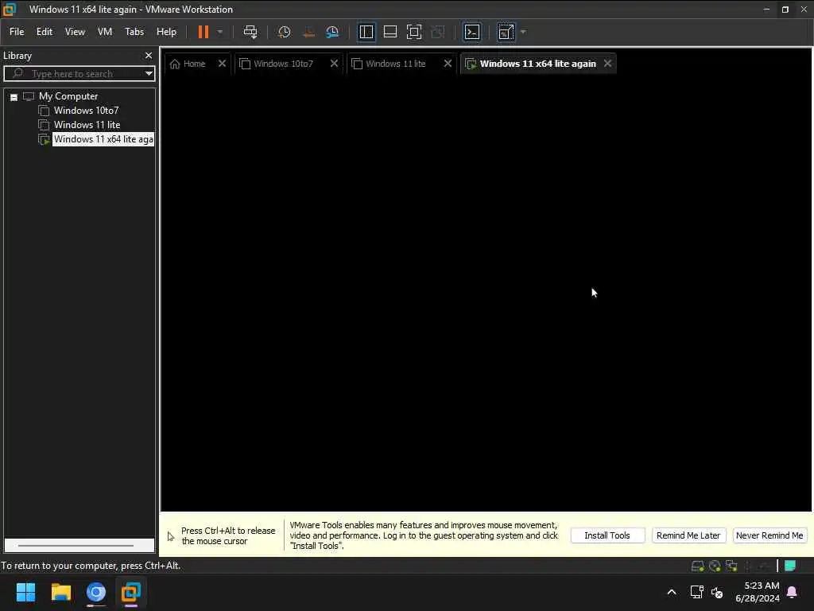Viewport: 814px width, 611px height.
Task: Collapse the My Computer tree node
Action: [14, 97]
